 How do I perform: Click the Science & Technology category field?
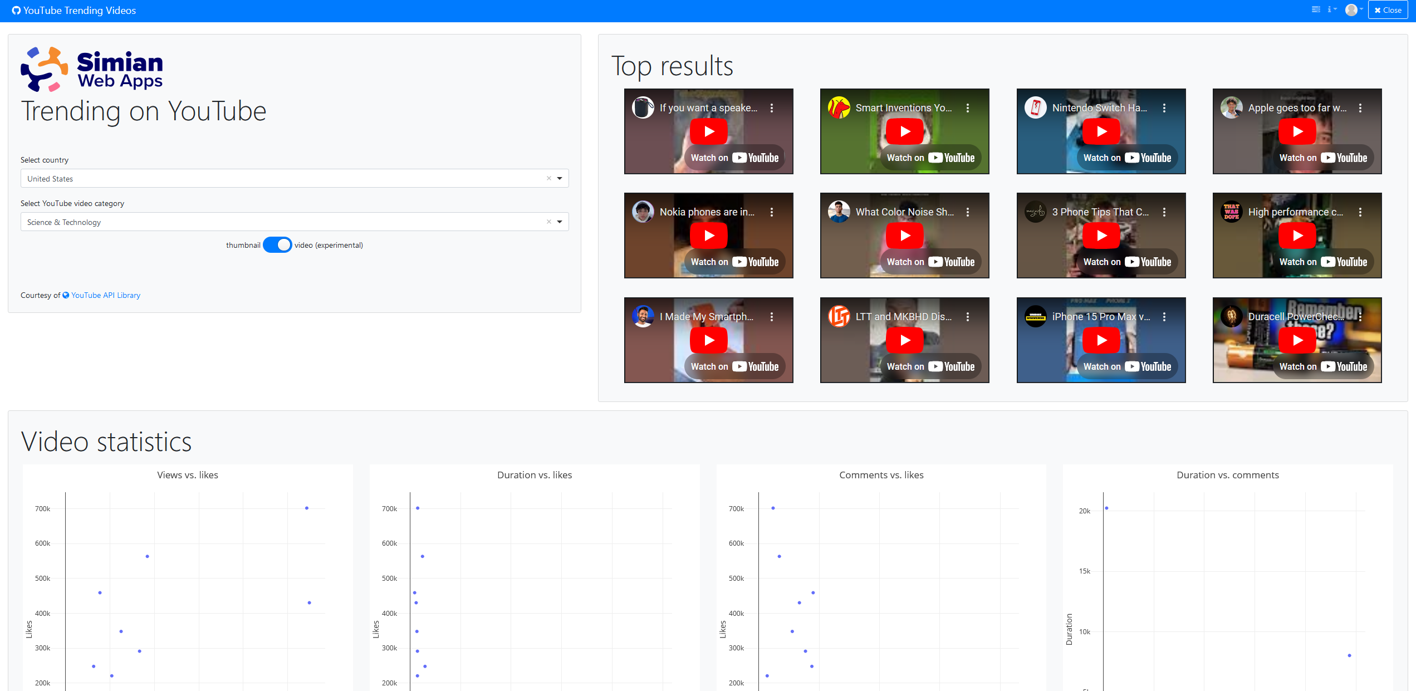pyautogui.click(x=295, y=222)
